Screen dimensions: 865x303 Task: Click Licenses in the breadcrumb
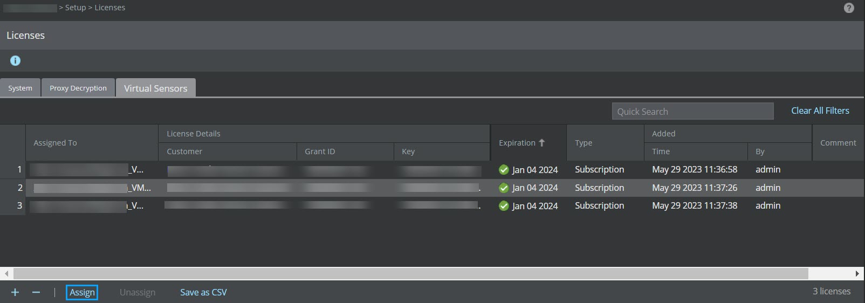pos(110,8)
